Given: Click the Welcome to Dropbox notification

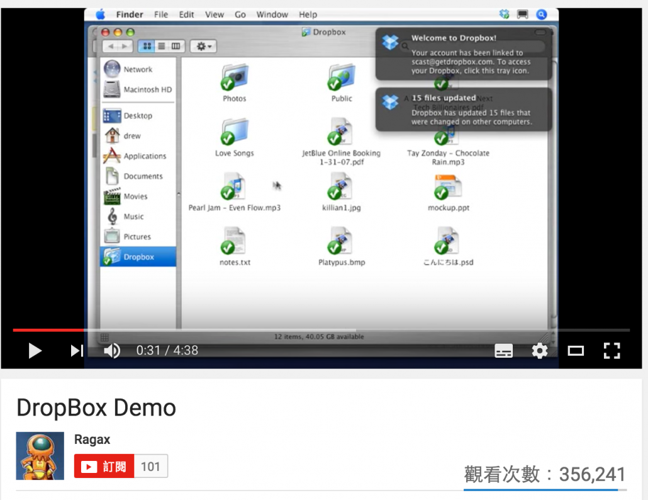Looking at the screenshot, I should 464,54.
